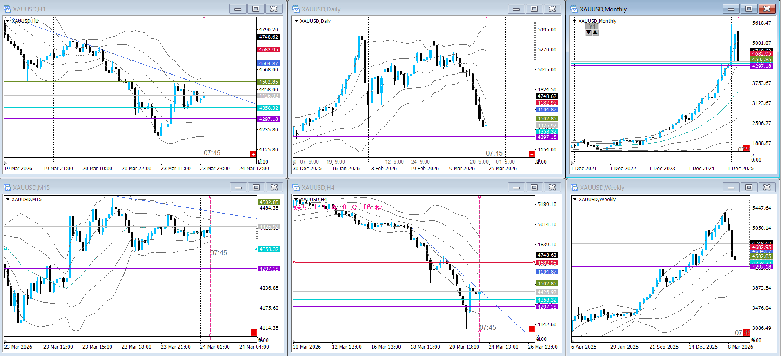Image resolution: width=781 pixels, height=356 pixels.
Task: Click red plus icon in M15 chart
Action: tap(253, 333)
